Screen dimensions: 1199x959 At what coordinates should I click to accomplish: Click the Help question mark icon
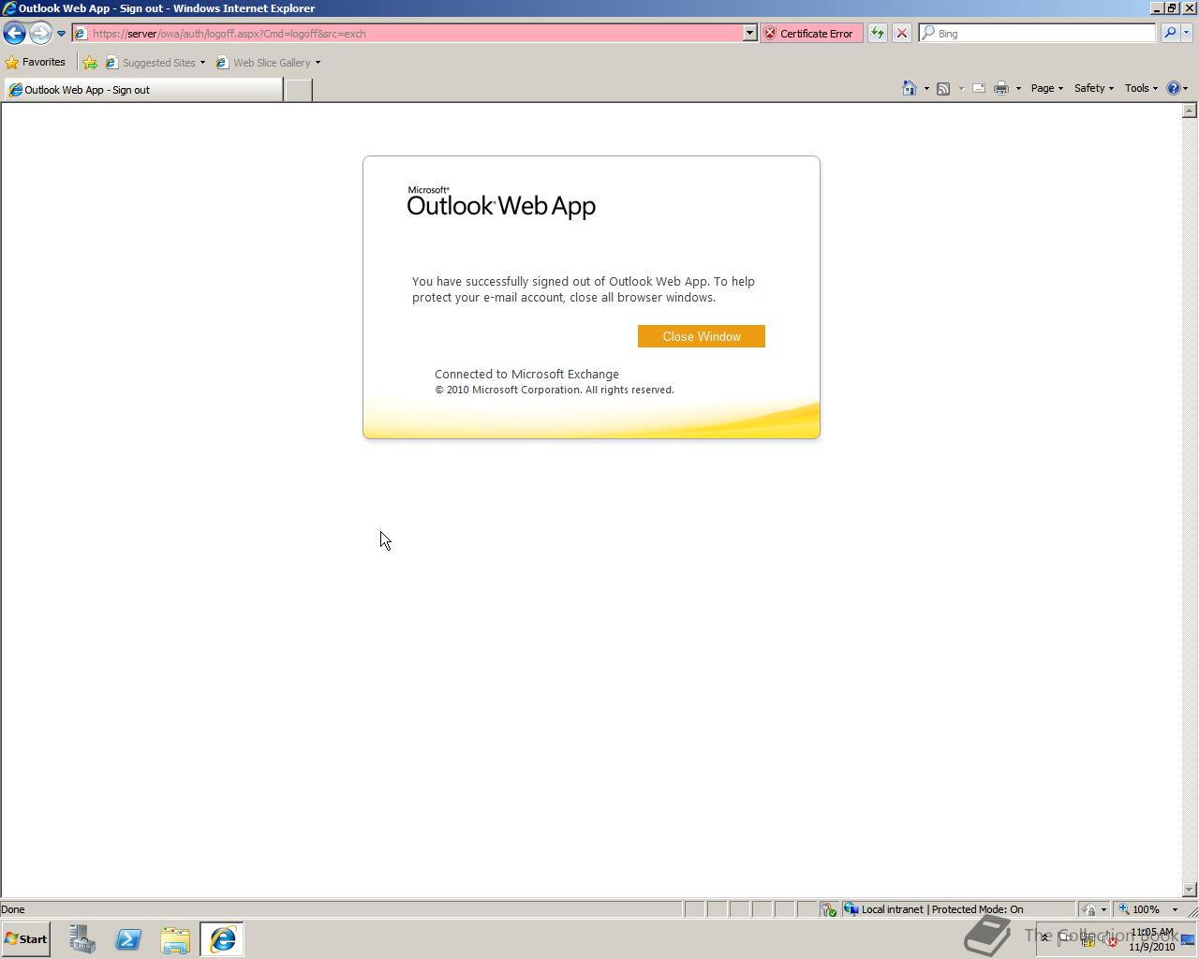click(x=1174, y=88)
